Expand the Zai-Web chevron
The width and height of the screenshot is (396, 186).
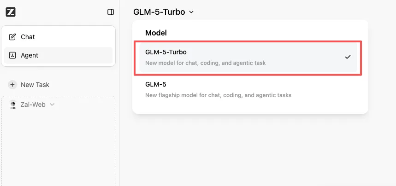[x=52, y=105]
